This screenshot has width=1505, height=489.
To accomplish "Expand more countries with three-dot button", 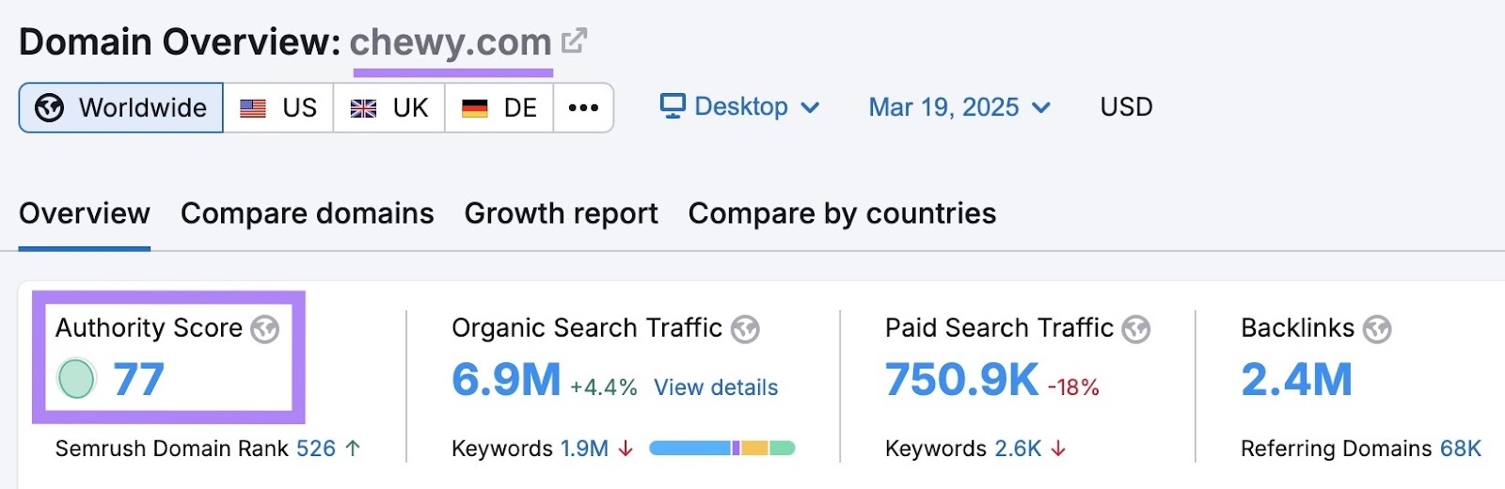I will pos(583,108).
